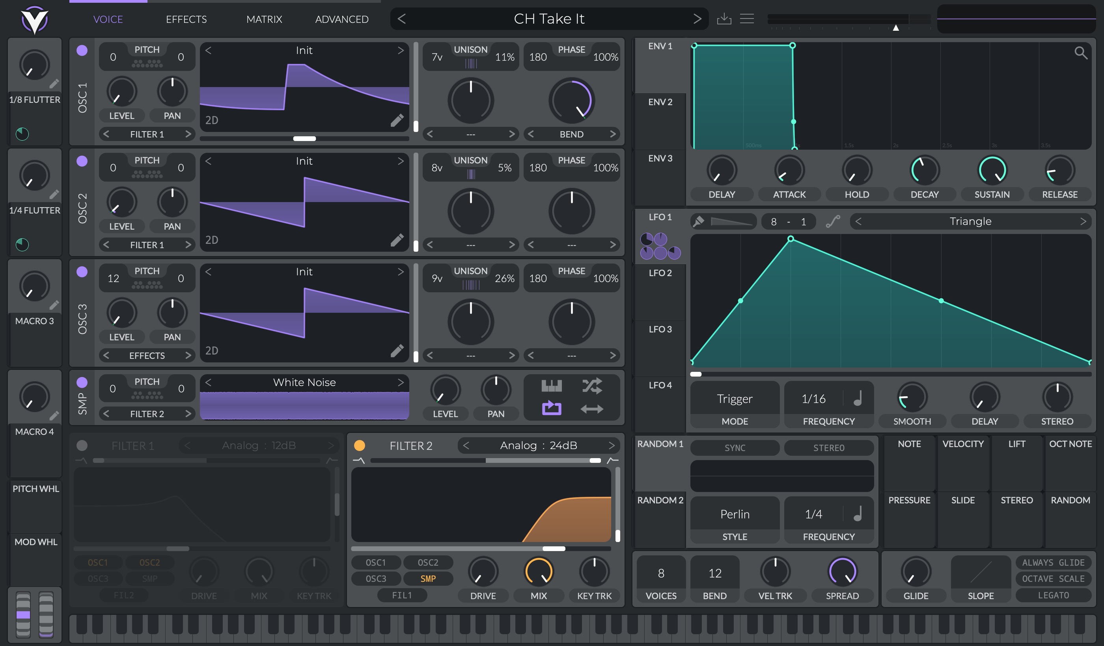The height and width of the screenshot is (646, 1104).
Task: Click the LFO 1 paint pattern shape preview
Action: pos(731,221)
